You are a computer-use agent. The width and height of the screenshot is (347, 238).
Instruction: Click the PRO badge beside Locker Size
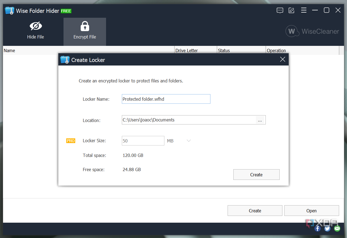coord(71,141)
